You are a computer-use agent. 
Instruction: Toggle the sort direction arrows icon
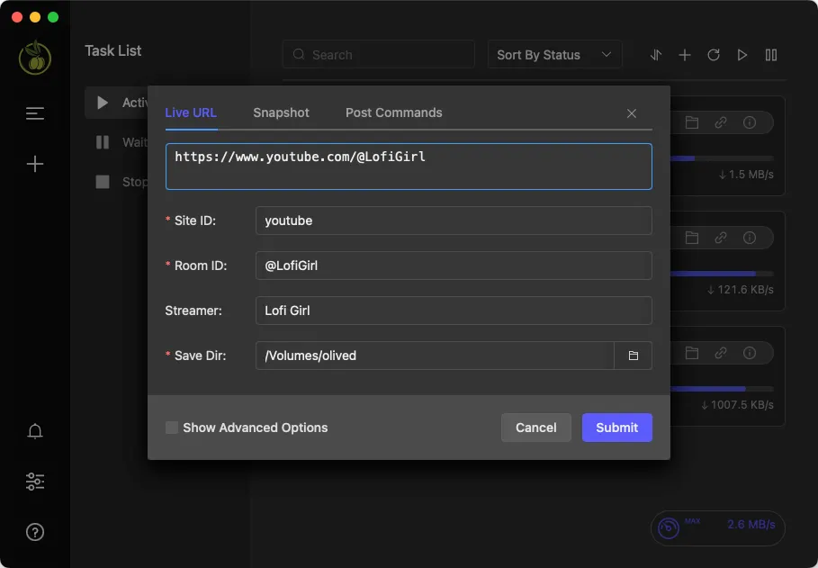point(656,55)
